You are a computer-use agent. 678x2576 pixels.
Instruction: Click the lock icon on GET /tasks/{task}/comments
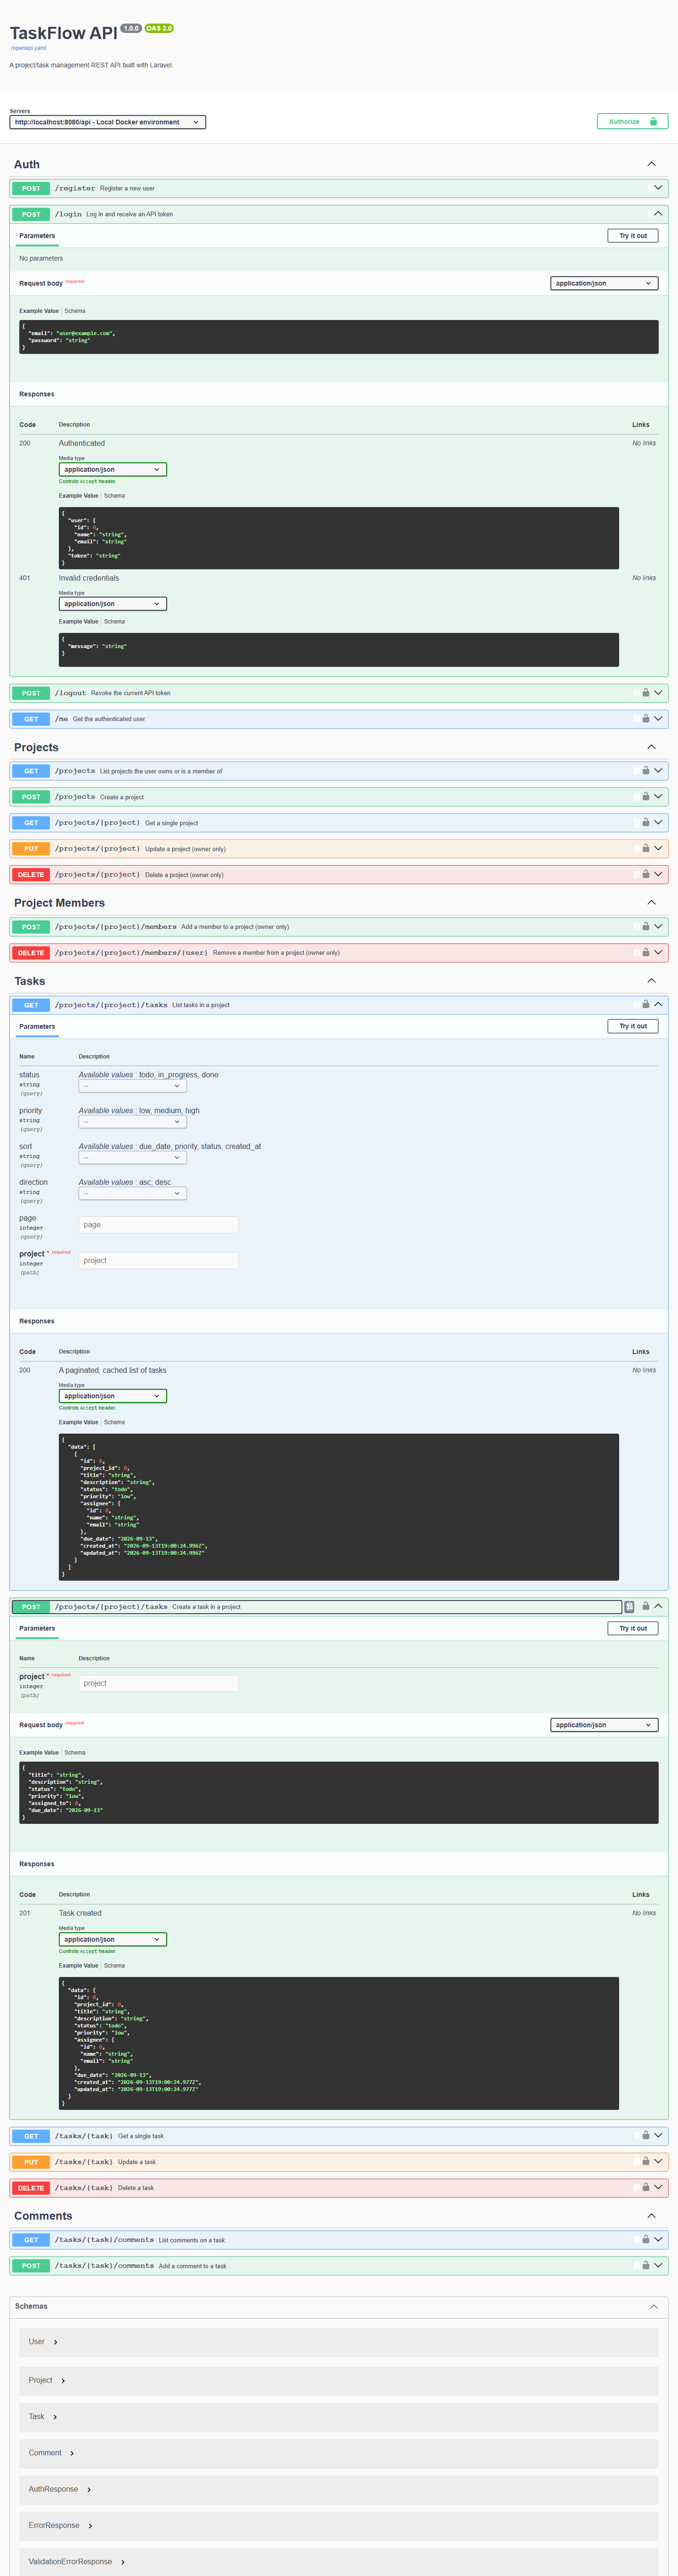(x=645, y=2239)
